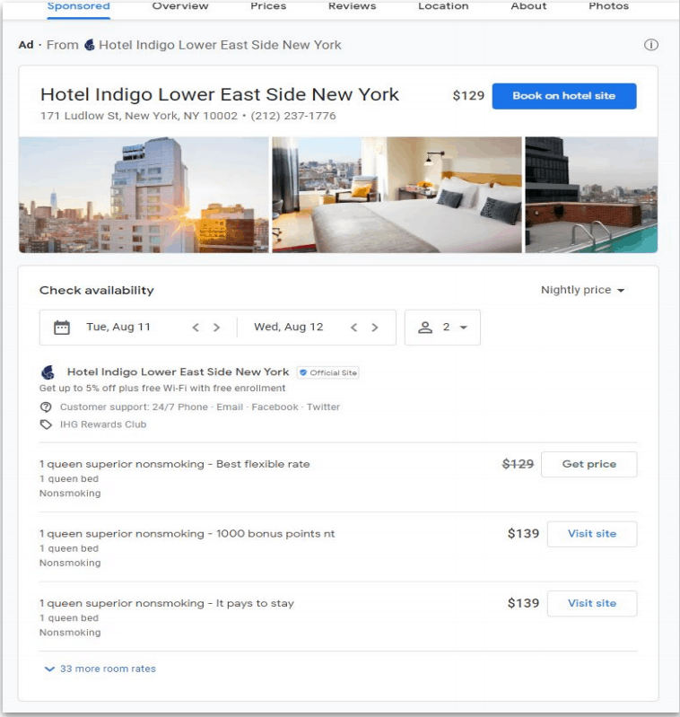Click the Hotel Indigo main title heading
Screen dimensions: 680x717
pyautogui.click(x=220, y=94)
